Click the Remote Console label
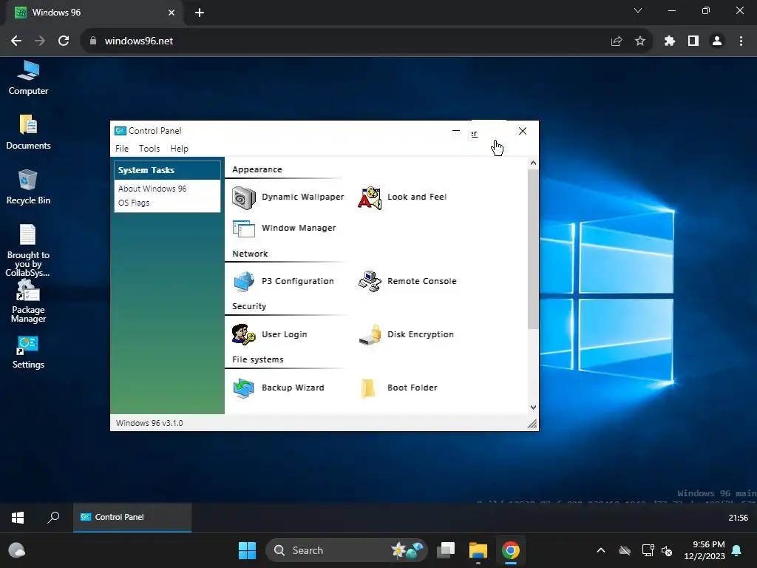757x568 pixels. [421, 281]
